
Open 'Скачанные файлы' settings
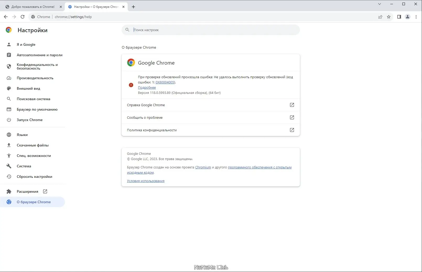(33, 145)
